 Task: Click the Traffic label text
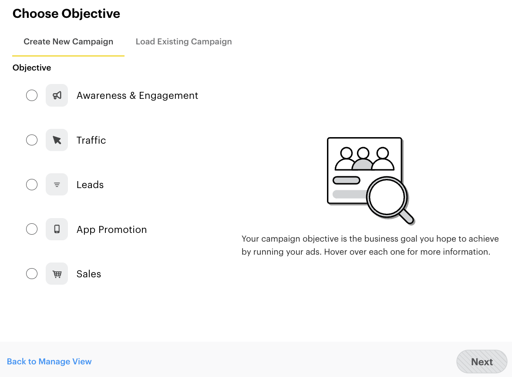point(91,140)
